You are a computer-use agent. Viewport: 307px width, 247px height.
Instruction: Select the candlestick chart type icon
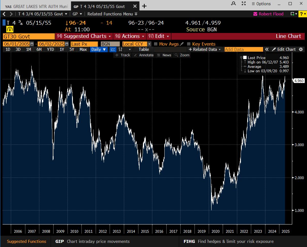(x=120, y=49)
